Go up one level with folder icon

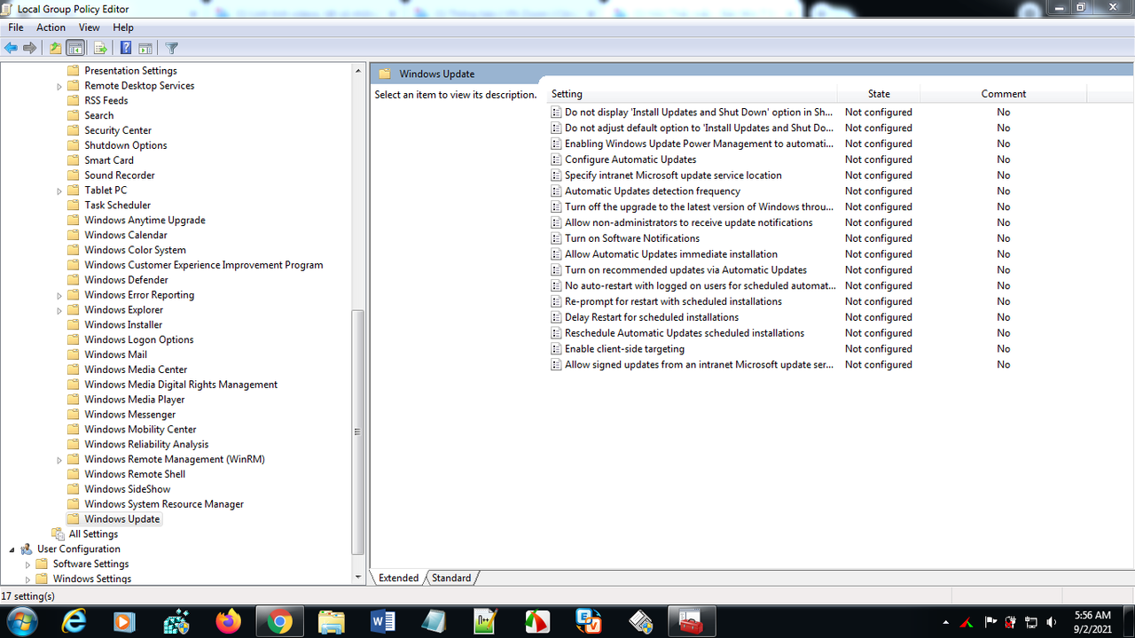coord(56,48)
